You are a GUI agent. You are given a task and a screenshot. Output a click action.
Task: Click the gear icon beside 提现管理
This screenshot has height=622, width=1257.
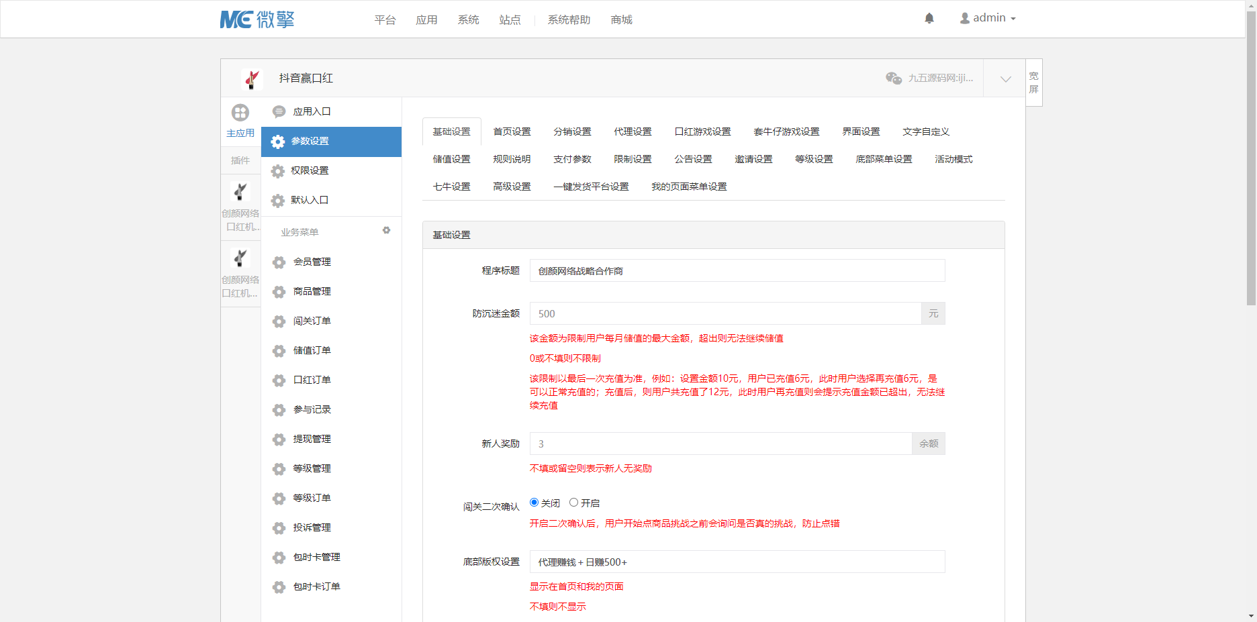[279, 439]
